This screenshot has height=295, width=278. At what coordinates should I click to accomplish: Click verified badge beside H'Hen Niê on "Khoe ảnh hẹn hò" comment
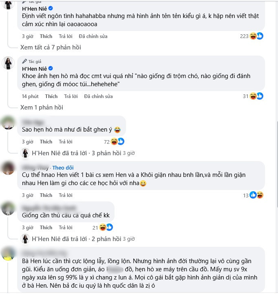[x=51, y=68]
